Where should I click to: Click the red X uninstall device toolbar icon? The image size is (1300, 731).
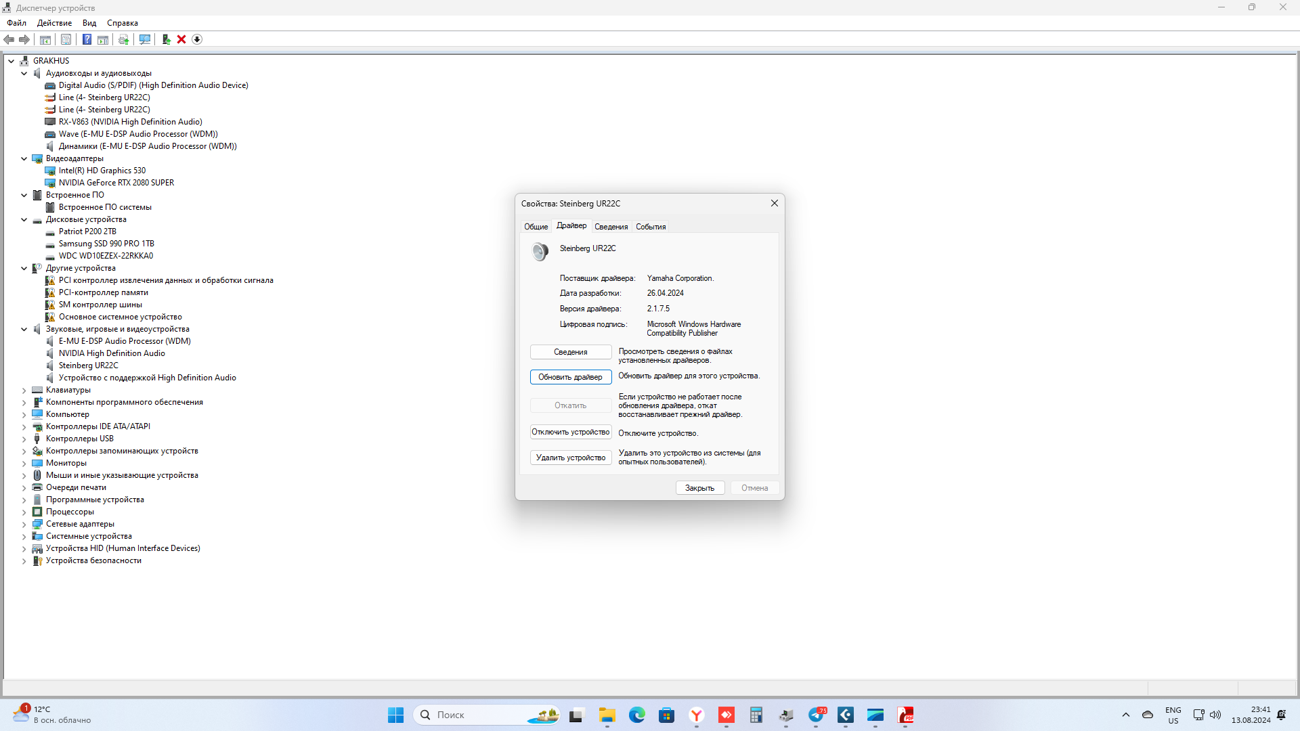[181, 39]
